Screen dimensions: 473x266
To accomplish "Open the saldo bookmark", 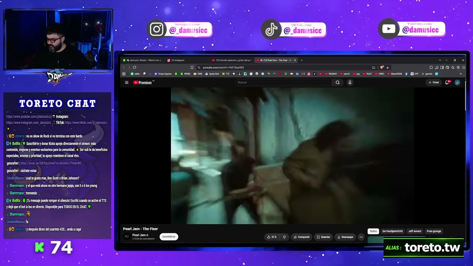I will tap(135, 74).
